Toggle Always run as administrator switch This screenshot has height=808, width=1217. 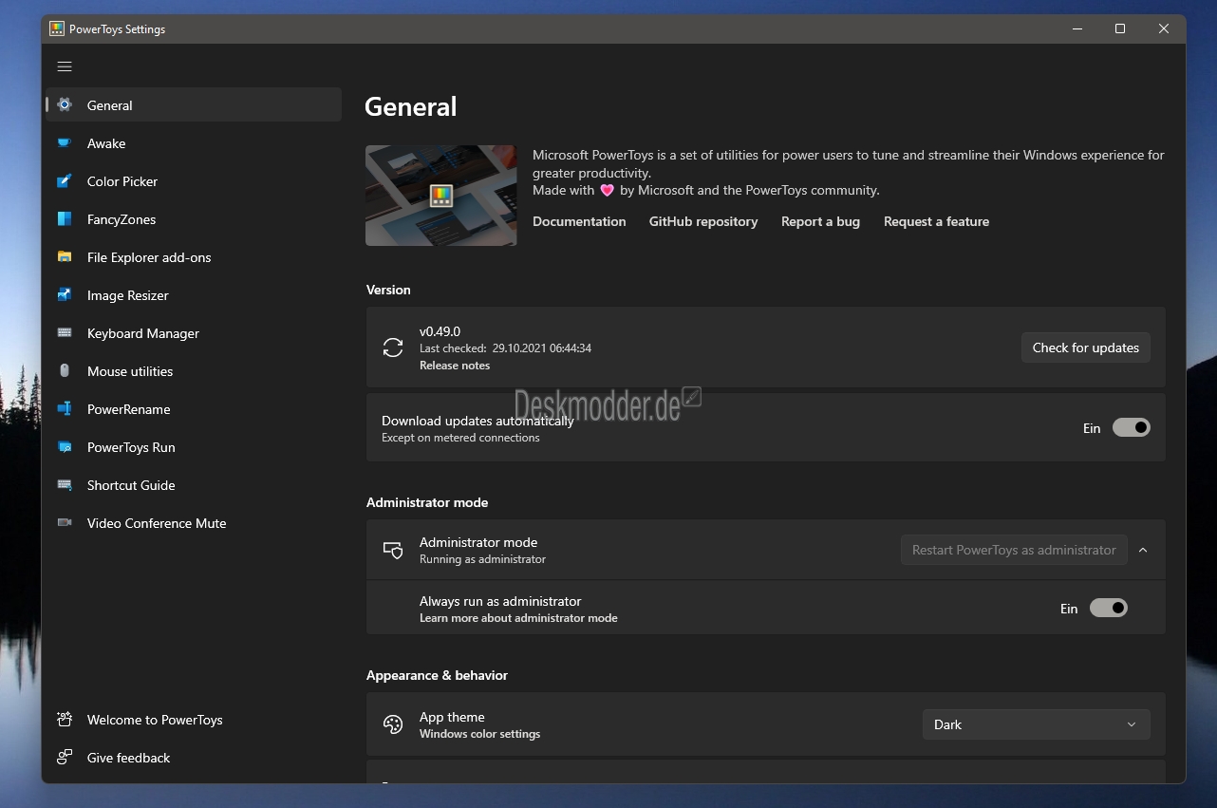(1109, 609)
